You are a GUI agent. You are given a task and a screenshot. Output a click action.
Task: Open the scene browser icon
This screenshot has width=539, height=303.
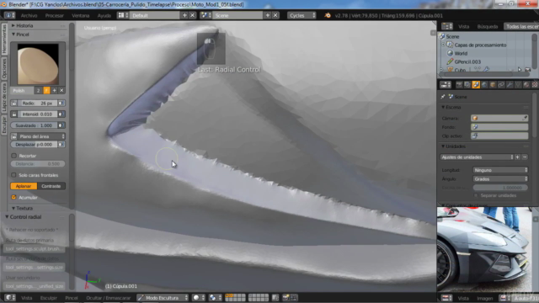(205, 15)
